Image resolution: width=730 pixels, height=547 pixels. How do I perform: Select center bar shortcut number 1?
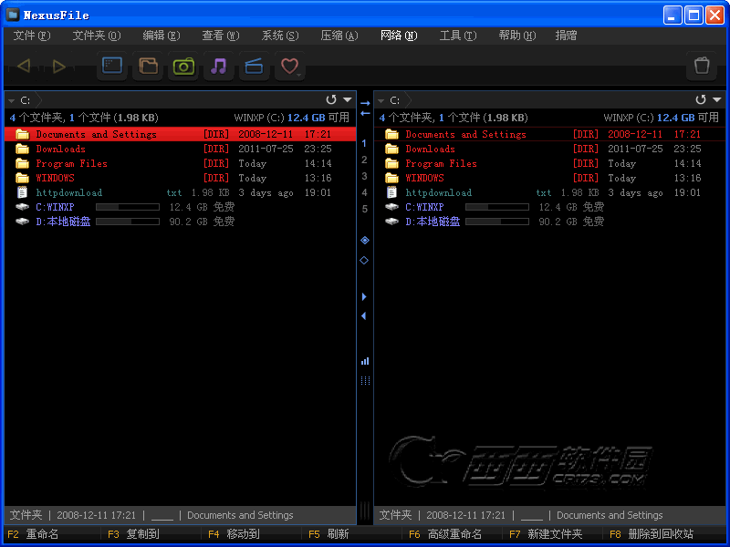pyautogui.click(x=364, y=143)
